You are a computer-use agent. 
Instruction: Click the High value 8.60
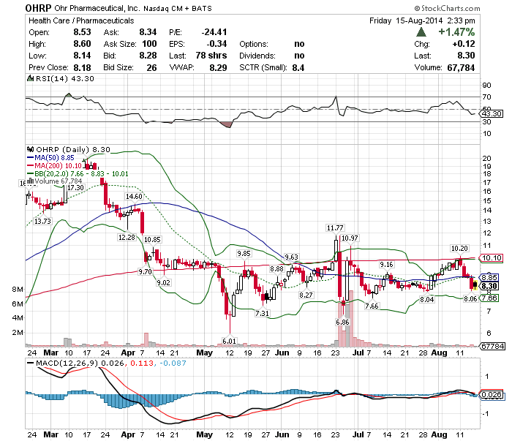[x=82, y=44]
